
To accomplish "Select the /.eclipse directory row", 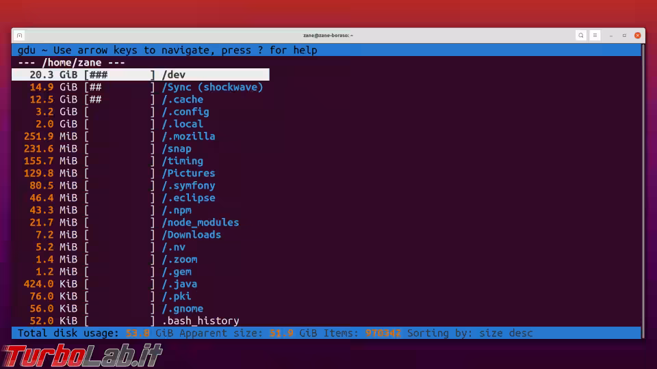I will 140,198.
